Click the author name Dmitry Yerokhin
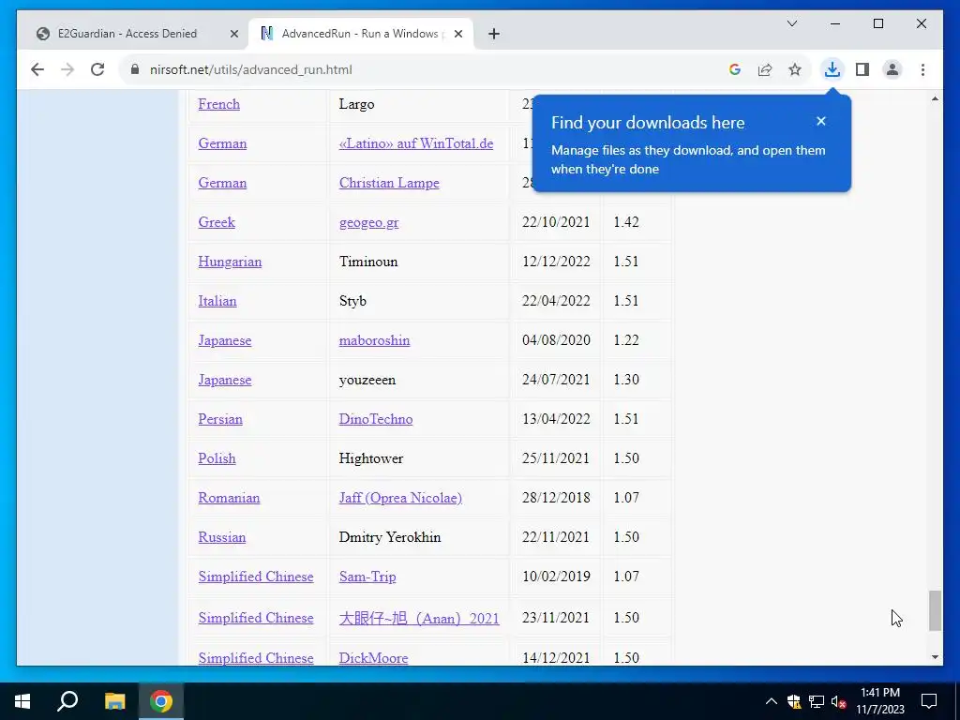The width and height of the screenshot is (960, 720). click(390, 537)
